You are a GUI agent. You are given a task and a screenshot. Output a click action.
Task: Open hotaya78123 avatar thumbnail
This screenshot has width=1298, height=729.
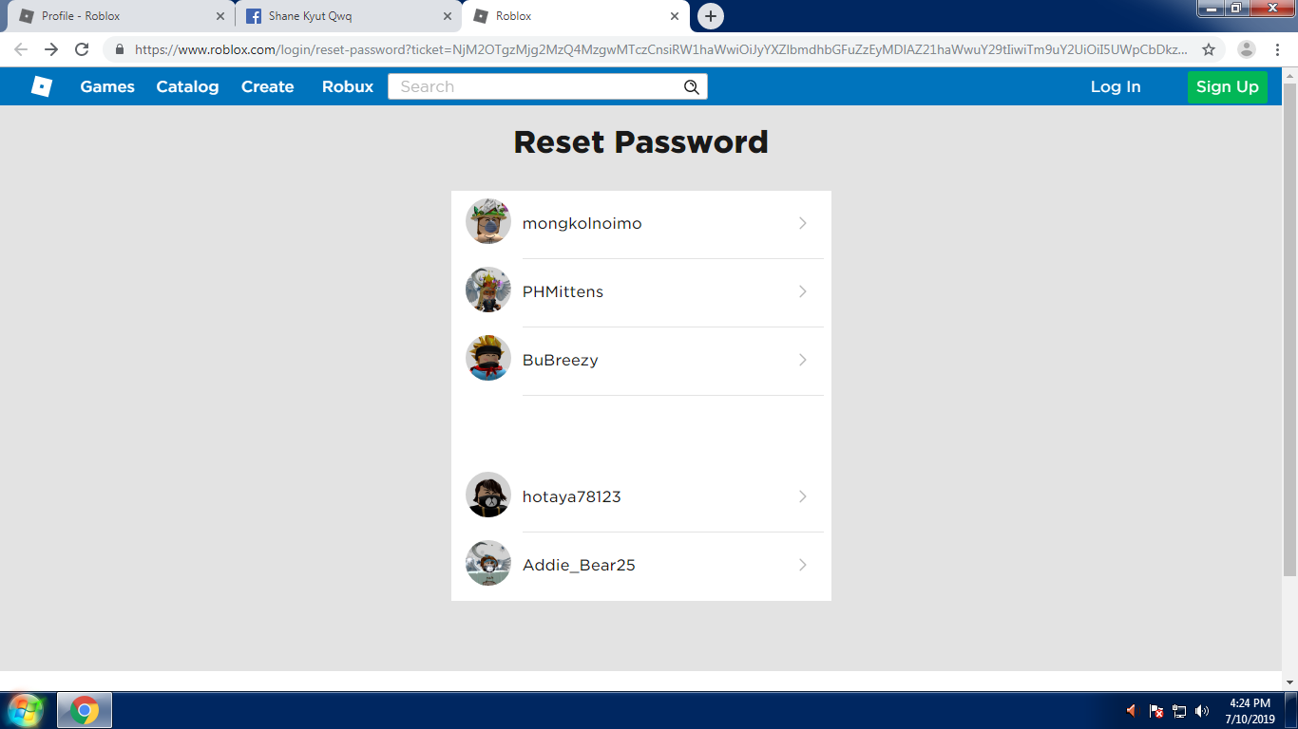488,495
